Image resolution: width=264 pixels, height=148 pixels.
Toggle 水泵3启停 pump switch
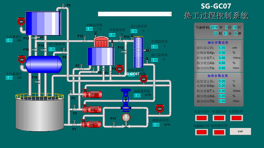point(237,117)
